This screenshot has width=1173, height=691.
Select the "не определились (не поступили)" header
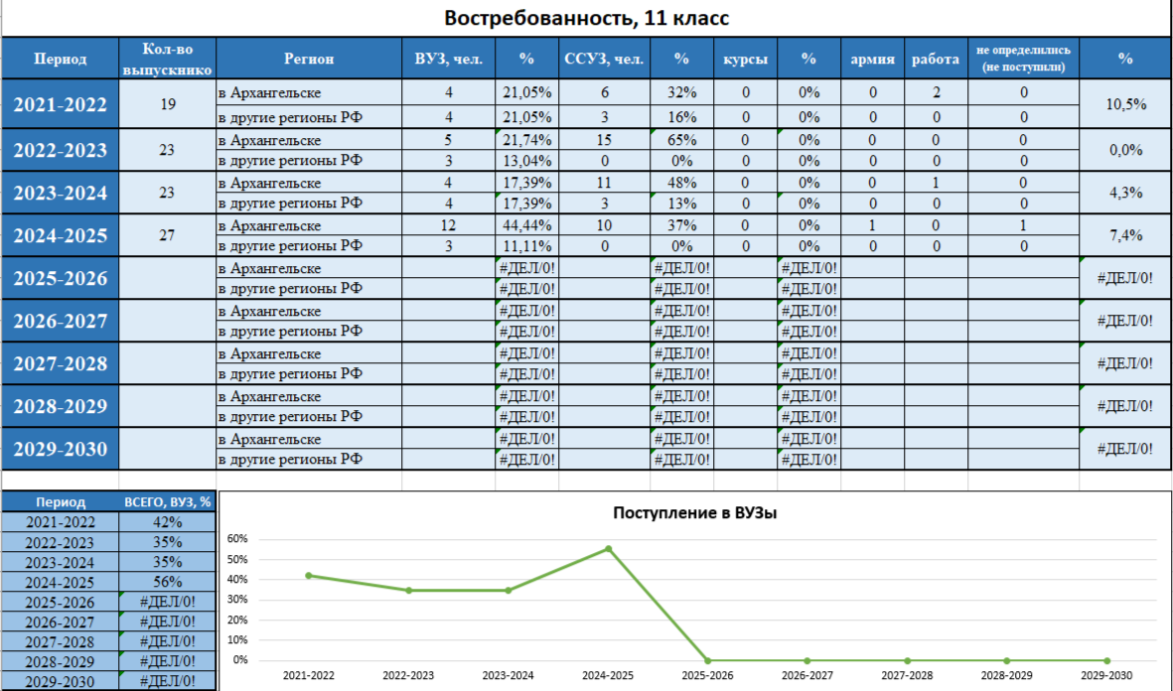pyautogui.click(x=1022, y=59)
